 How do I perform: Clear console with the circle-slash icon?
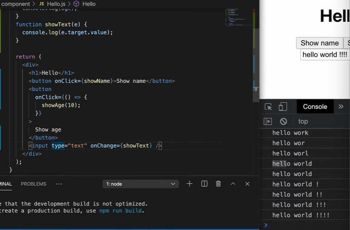(283, 122)
